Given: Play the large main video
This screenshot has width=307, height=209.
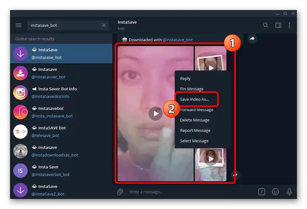Looking at the screenshot, I should pos(156,114).
